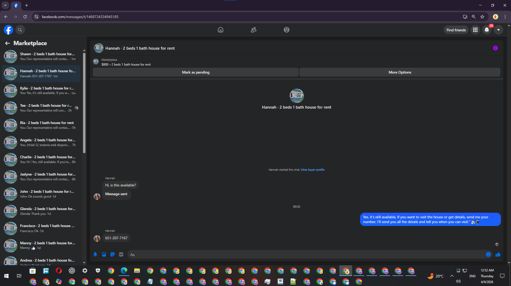
Task: Go back with the browser back arrow
Action: tap(6, 17)
